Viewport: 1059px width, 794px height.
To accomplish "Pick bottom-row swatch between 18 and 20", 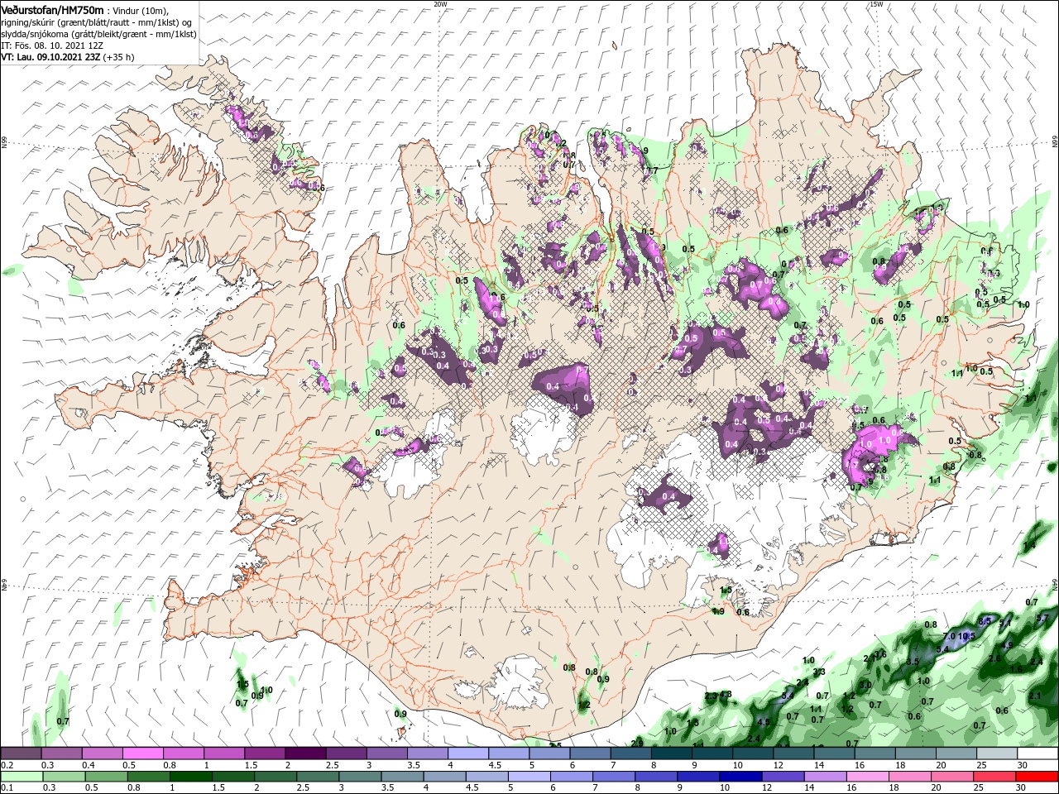I will click(x=909, y=777).
